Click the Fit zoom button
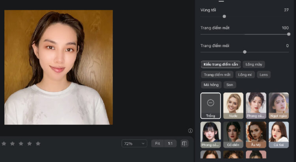This screenshot has height=162, width=296. pos(157,143)
